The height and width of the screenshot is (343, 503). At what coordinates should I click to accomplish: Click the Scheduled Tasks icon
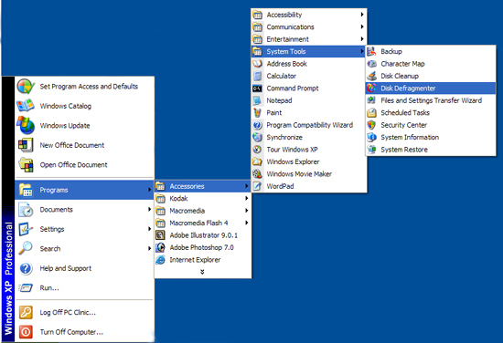point(371,112)
